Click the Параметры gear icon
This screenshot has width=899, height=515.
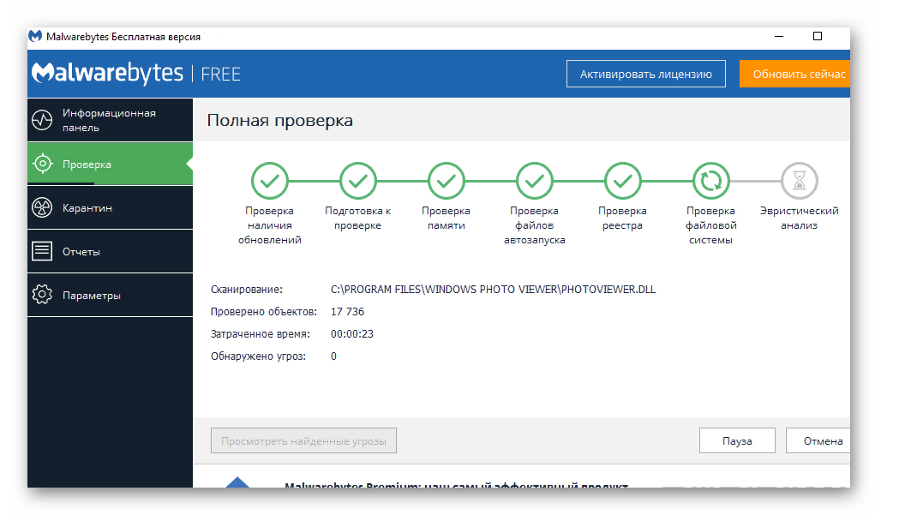(42, 296)
